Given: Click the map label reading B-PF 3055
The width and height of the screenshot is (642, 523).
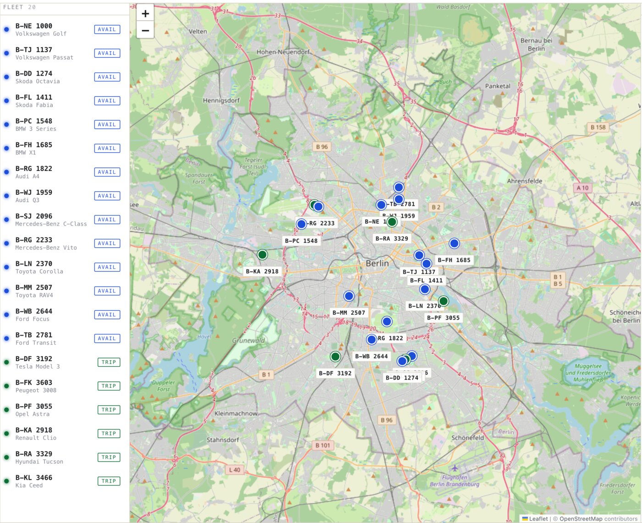Looking at the screenshot, I should (x=443, y=318).
